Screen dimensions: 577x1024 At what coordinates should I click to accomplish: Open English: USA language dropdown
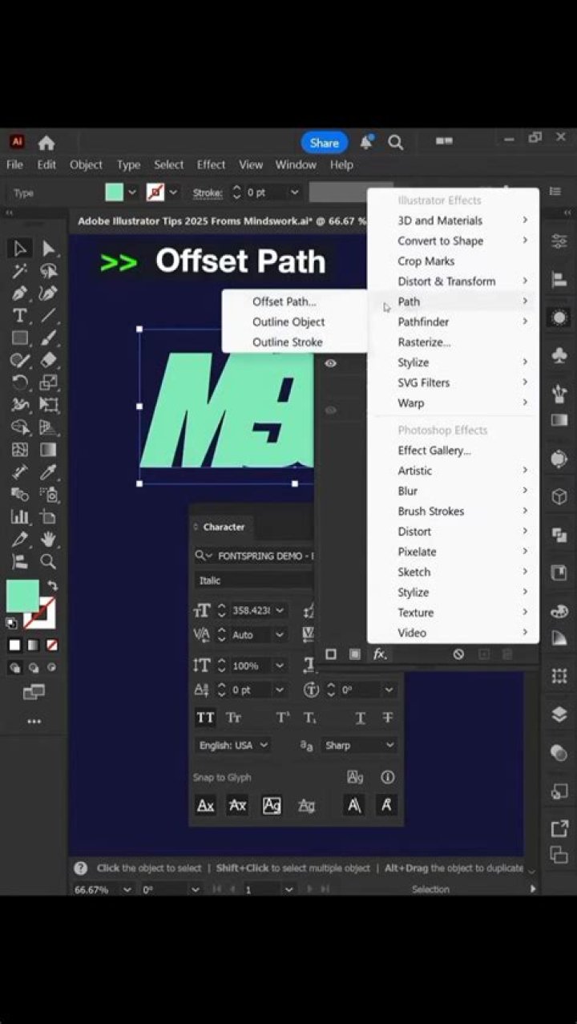point(232,745)
